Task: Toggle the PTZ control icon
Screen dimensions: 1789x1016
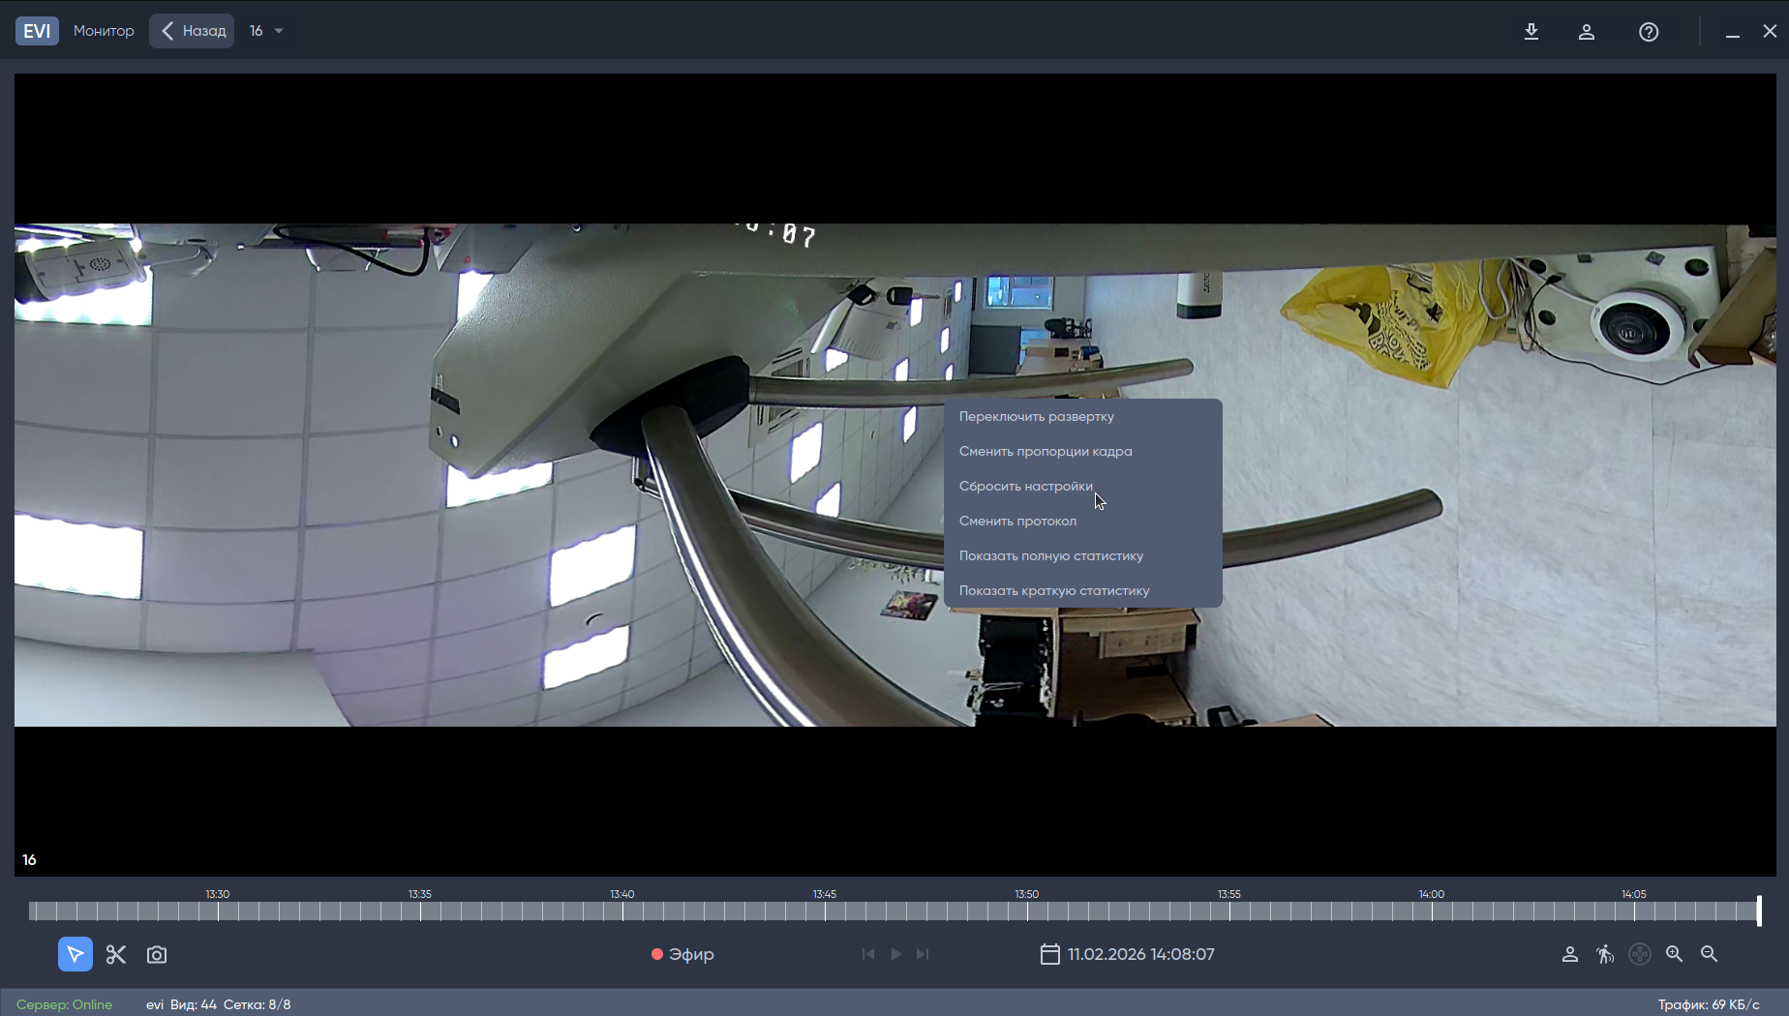Action: (x=1640, y=954)
